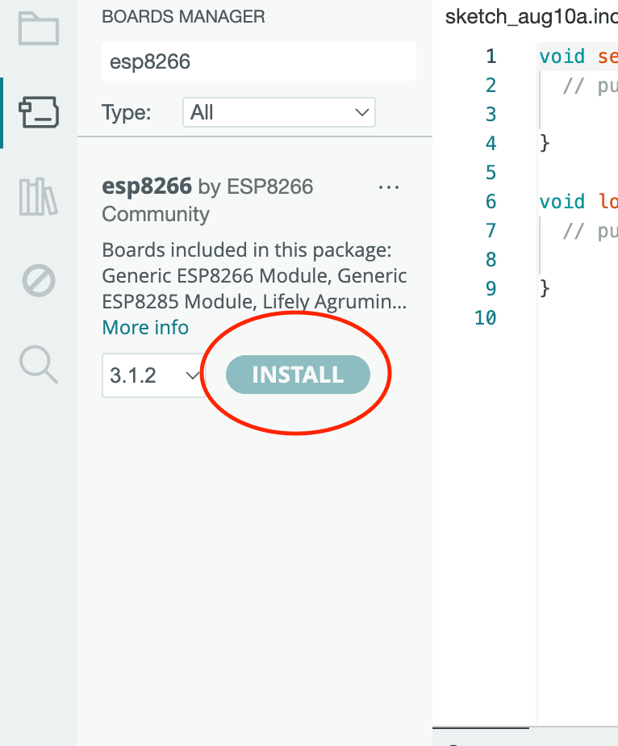Viewport: 618px width, 746px height.
Task: Click the void loop code on line 6
Action: (x=578, y=202)
